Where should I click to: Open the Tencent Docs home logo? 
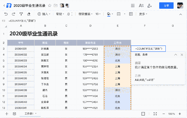pyautogui.click(x=9, y=6)
